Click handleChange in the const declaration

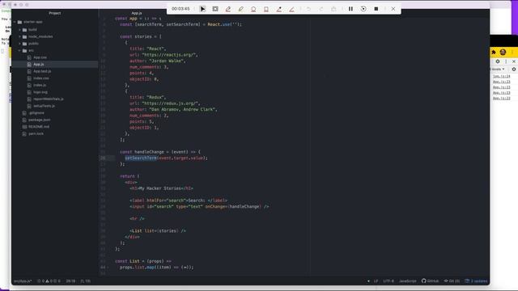coord(149,152)
